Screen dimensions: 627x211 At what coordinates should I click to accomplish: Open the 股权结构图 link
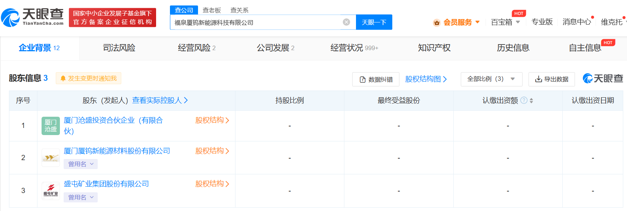tap(426, 79)
